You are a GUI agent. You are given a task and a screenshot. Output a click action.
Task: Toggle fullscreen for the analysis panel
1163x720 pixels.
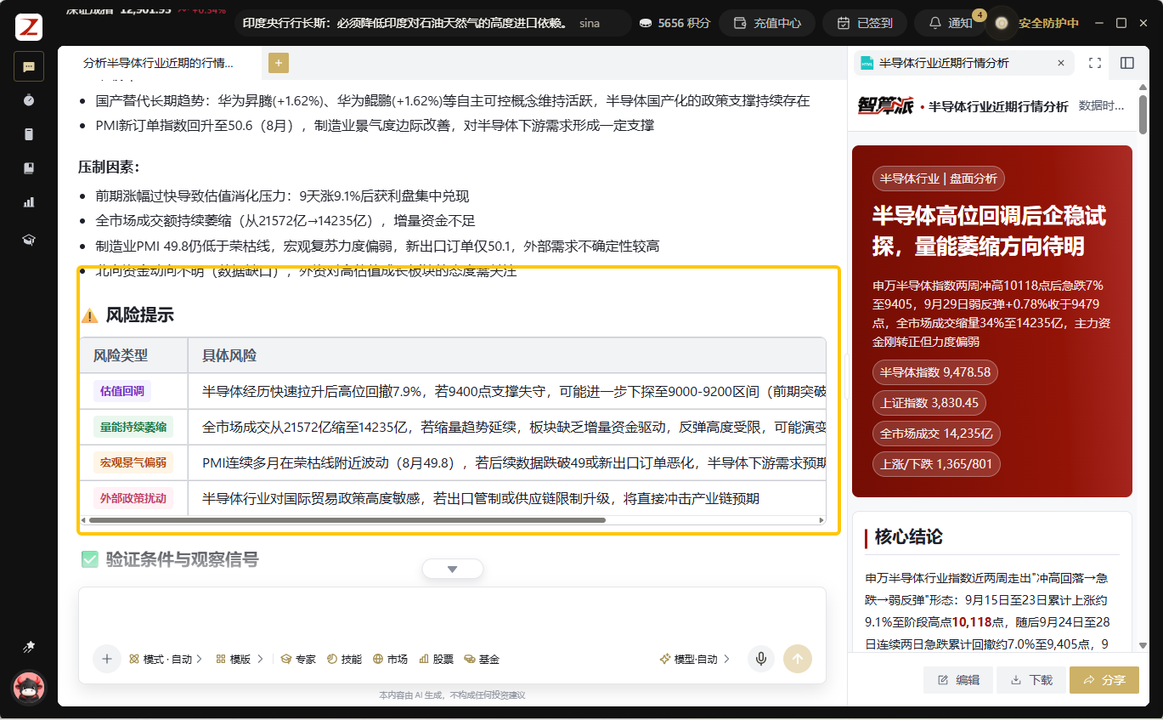[x=1095, y=63]
